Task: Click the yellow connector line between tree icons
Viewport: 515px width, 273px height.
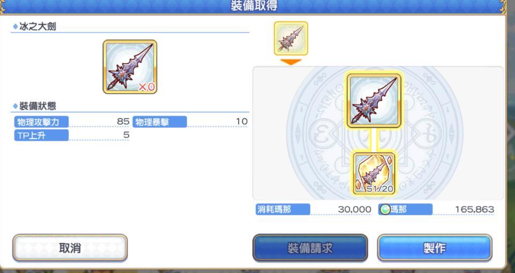Action: click(x=374, y=140)
